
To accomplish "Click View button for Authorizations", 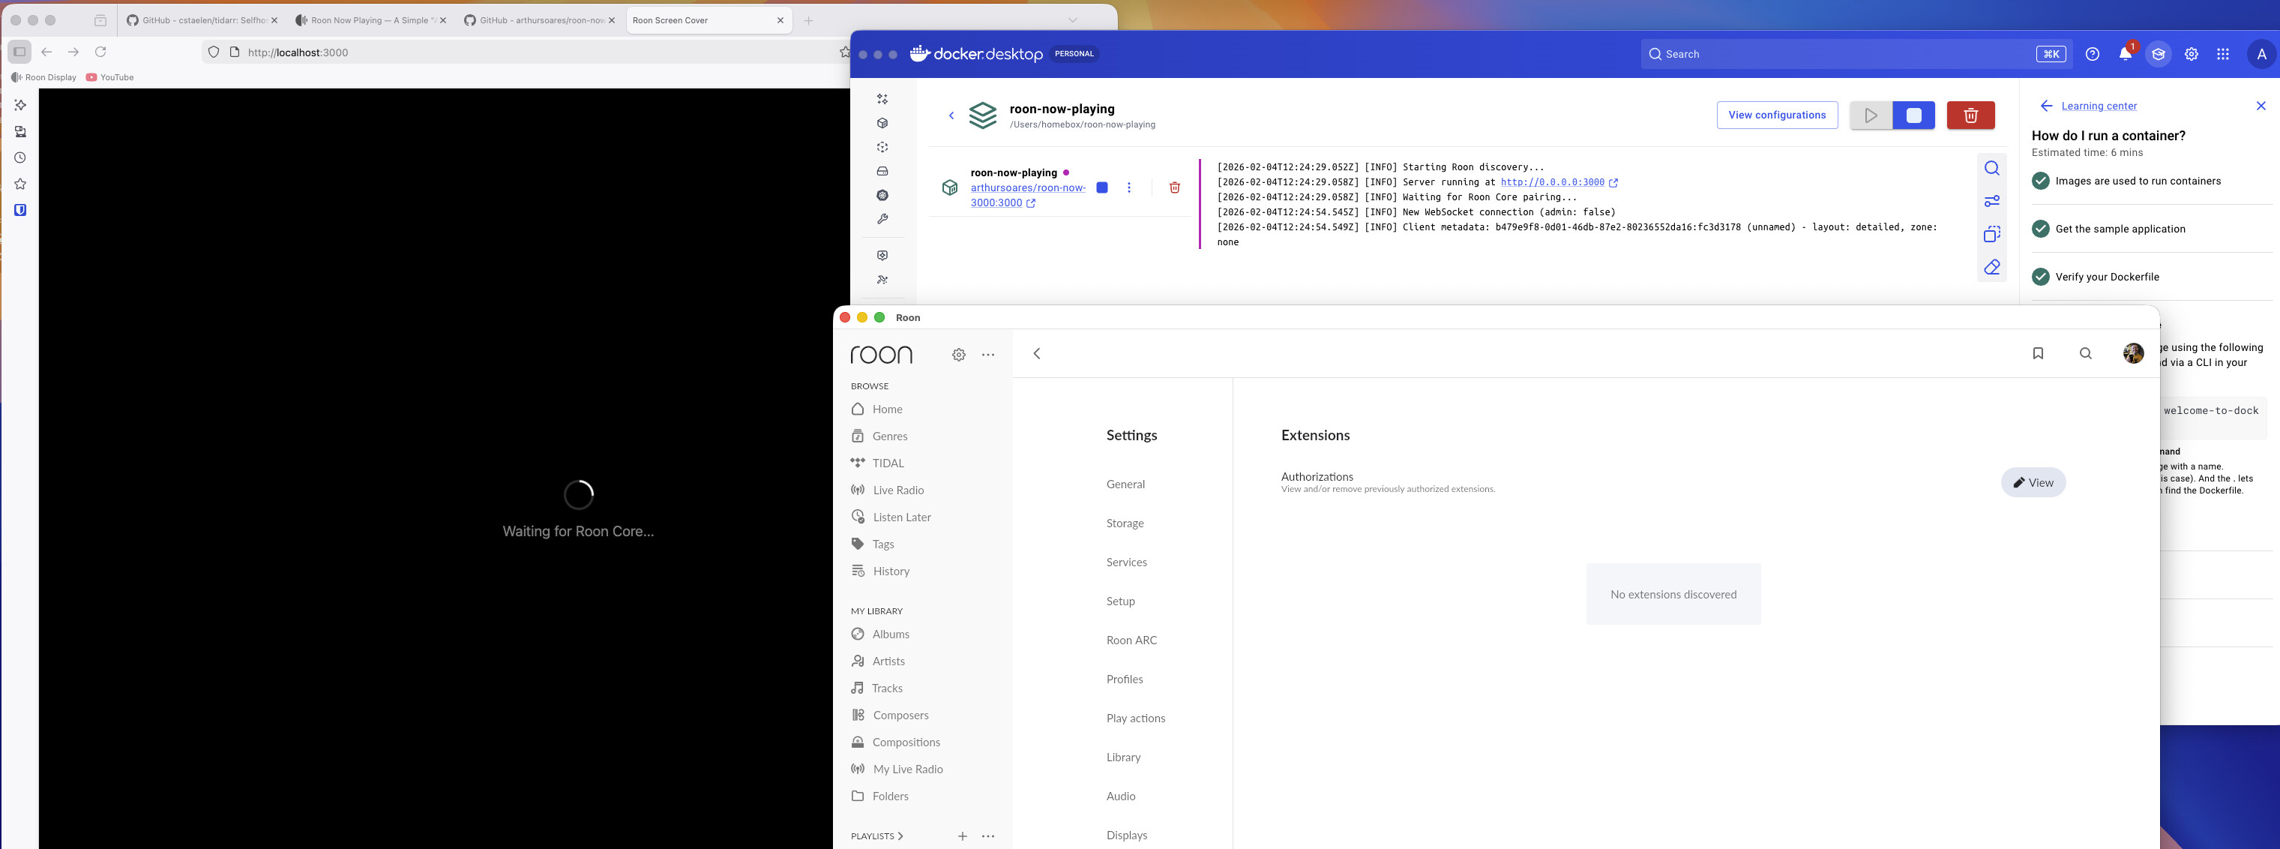I will pos(2033,482).
